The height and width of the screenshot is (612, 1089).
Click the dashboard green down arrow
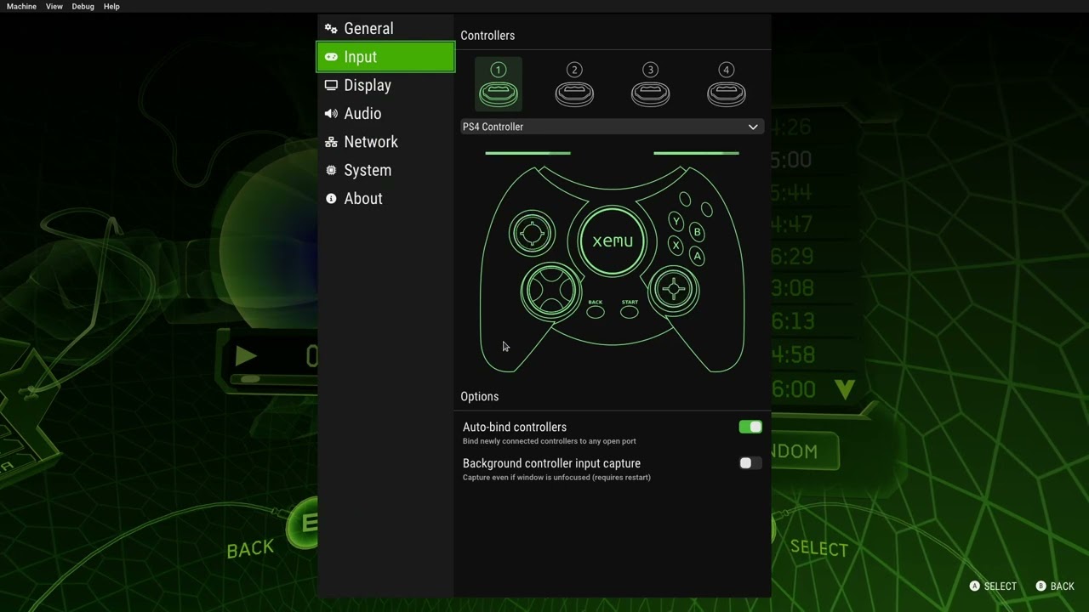pos(844,389)
